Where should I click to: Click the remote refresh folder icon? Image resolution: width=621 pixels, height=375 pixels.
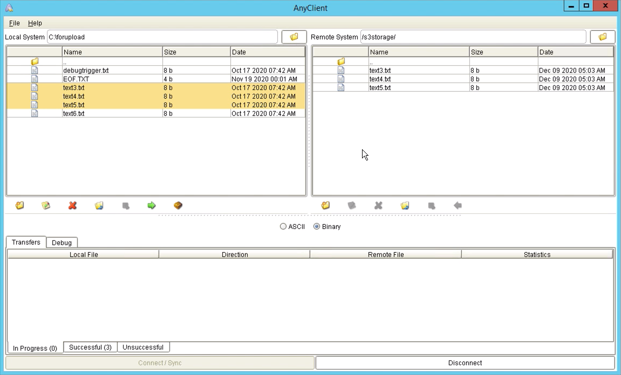coord(405,205)
